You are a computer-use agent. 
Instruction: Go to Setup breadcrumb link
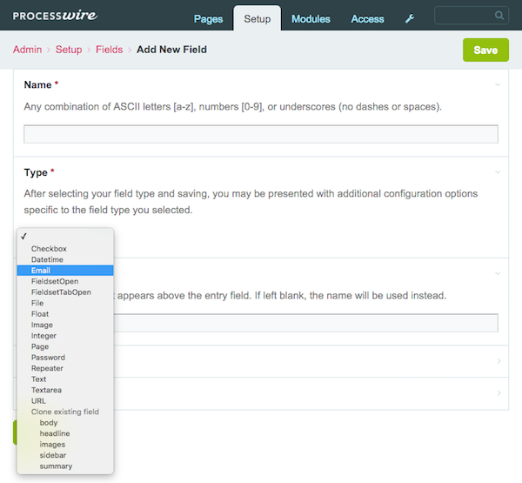click(69, 50)
